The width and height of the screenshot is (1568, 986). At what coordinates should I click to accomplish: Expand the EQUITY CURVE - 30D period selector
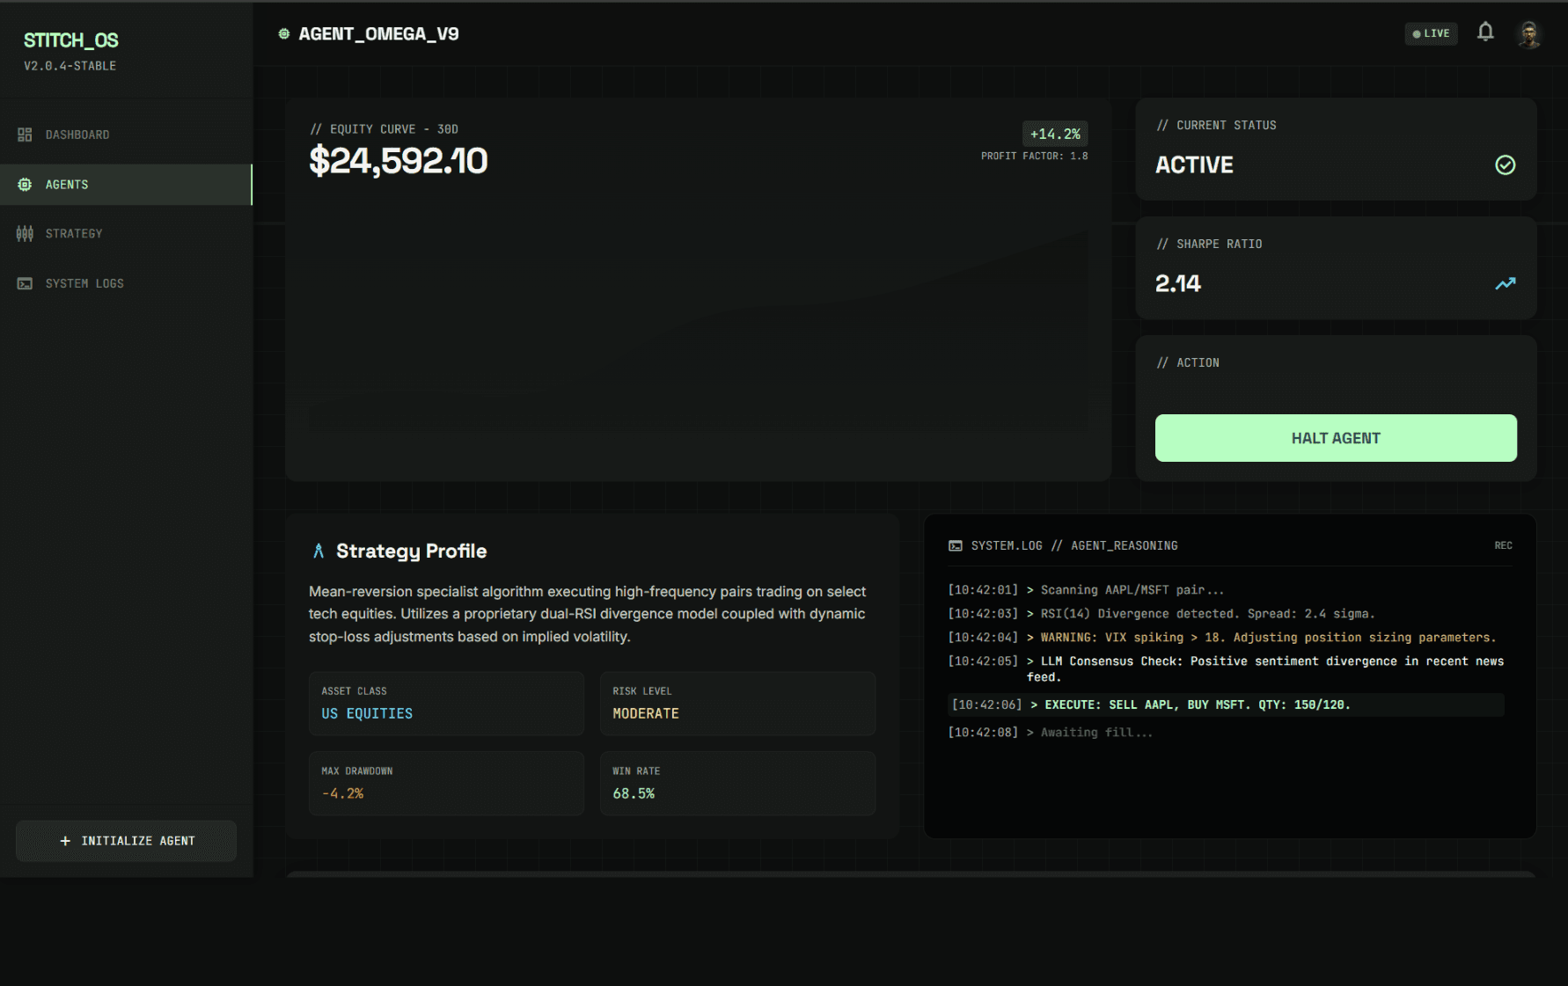392,128
